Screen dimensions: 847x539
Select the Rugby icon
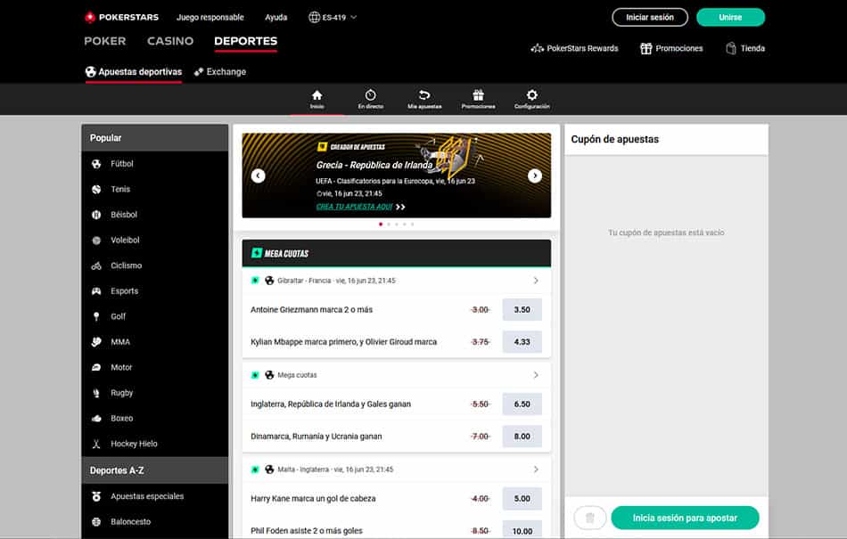click(x=96, y=393)
